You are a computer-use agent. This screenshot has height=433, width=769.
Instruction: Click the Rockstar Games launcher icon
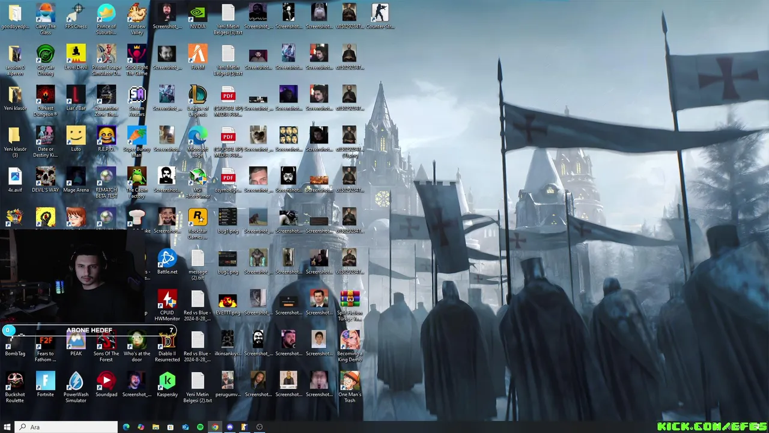pos(198,223)
